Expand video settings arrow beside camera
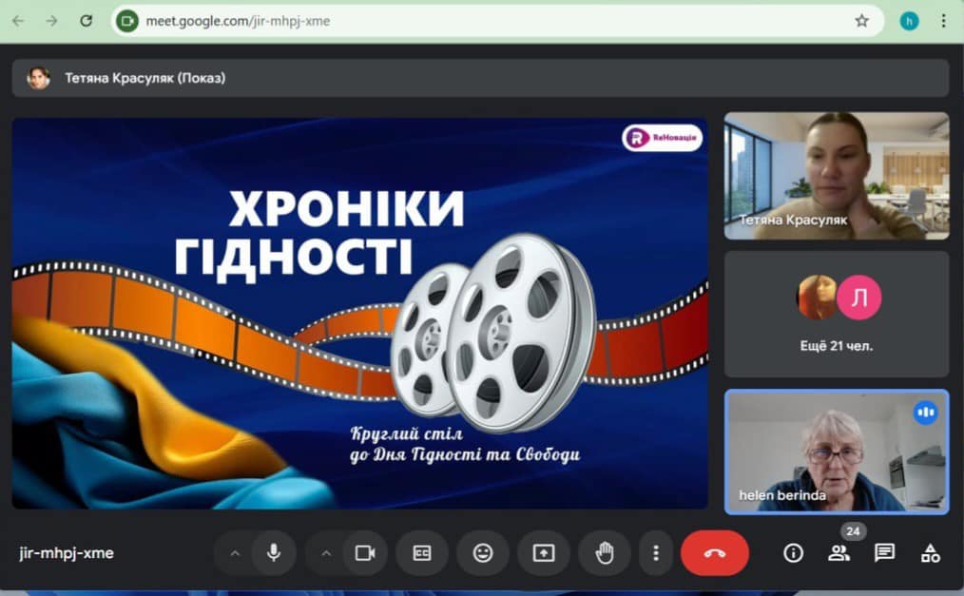Viewport: 964px width, 596px height. [326, 553]
